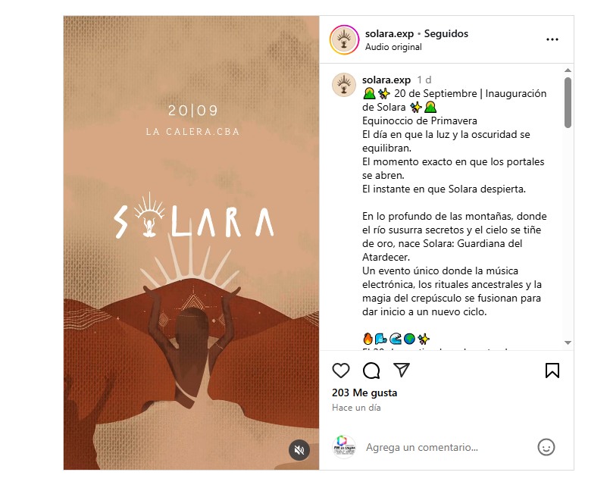Open the three-dot more options menu
This screenshot has height=491, width=610.
552,39
